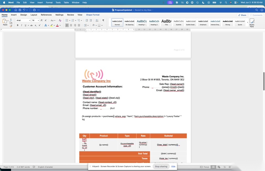Toggle Subscript formatting
The image size is (265, 171).
click(x=36, y=25)
